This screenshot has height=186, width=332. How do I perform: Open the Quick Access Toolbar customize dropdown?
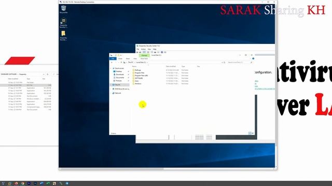121,55
